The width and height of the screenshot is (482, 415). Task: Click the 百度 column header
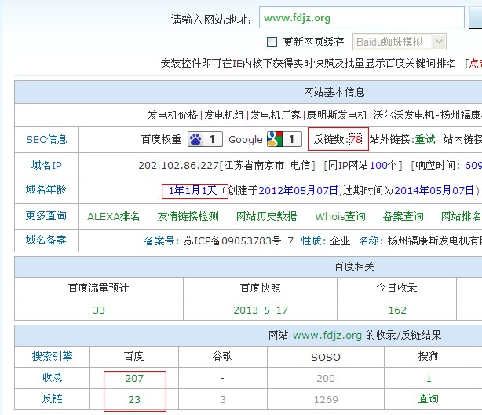(x=133, y=357)
